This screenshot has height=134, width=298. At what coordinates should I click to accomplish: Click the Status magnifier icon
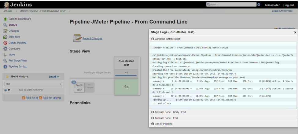click(x=5, y=25)
